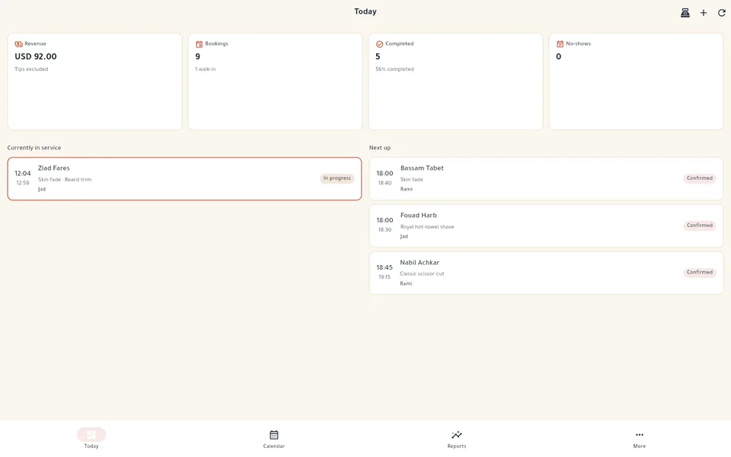Open Nabil Achkar's upcoming appointment
Screen dimensions: 731x457
pyautogui.click(x=547, y=273)
